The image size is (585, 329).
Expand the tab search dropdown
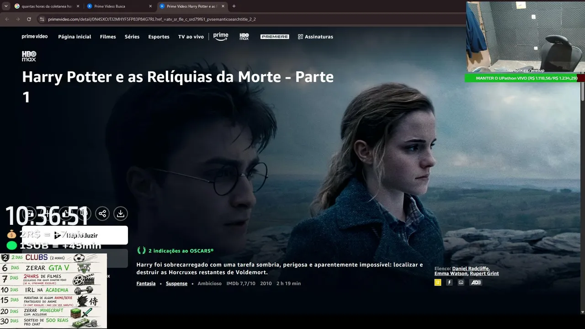[x=6, y=6]
